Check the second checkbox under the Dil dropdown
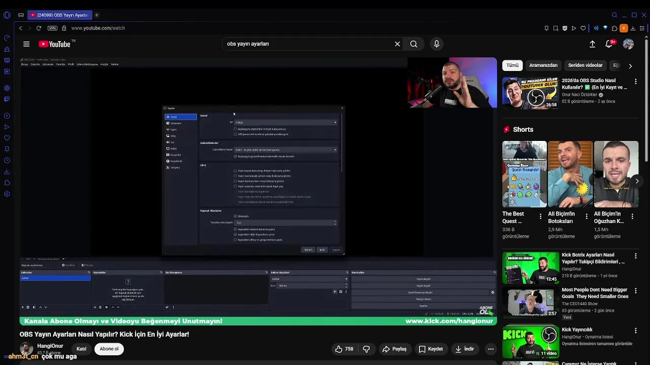Image resolution: width=650 pixels, height=365 pixels. pyautogui.click(x=235, y=134)
